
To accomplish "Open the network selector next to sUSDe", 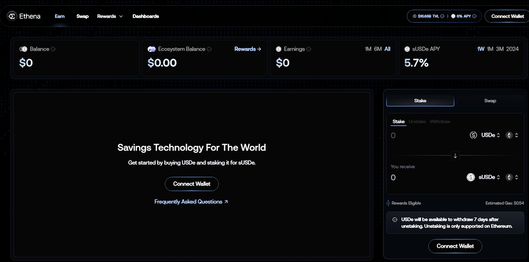I will 512,177.
